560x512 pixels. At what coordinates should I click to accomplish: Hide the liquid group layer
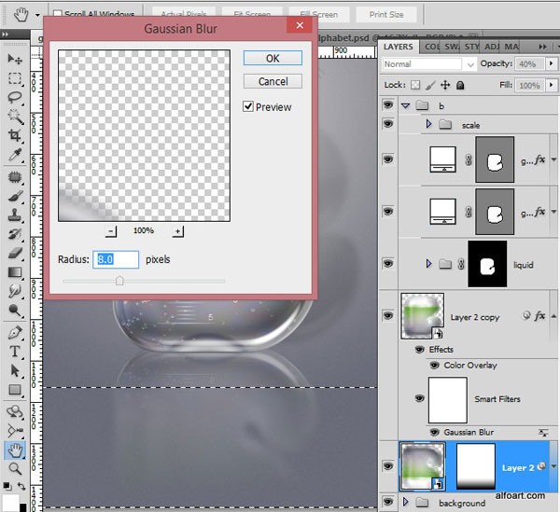[x=388, y=264]
